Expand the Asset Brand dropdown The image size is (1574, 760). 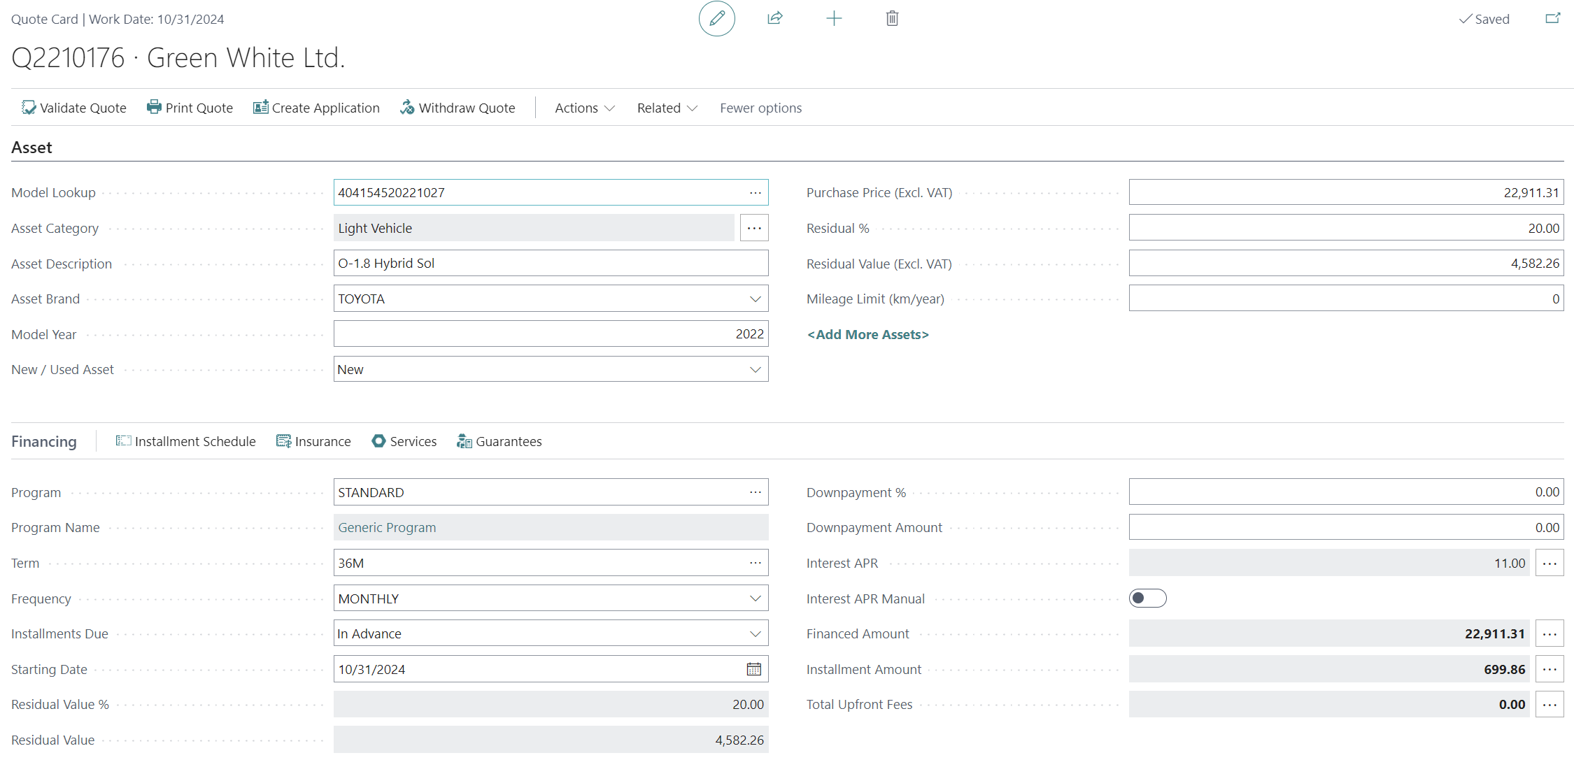click(x=755, y=299)
